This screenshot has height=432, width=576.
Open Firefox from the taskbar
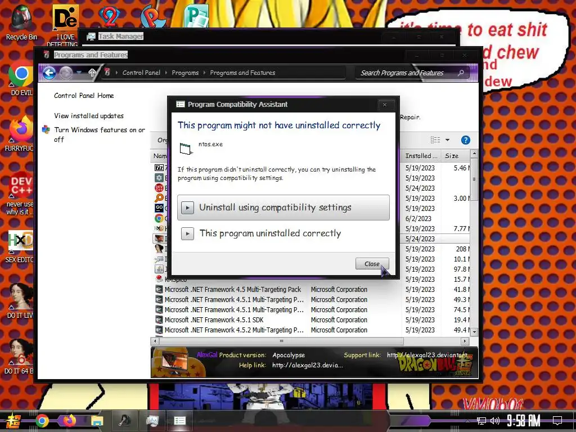tap(69, 421)
